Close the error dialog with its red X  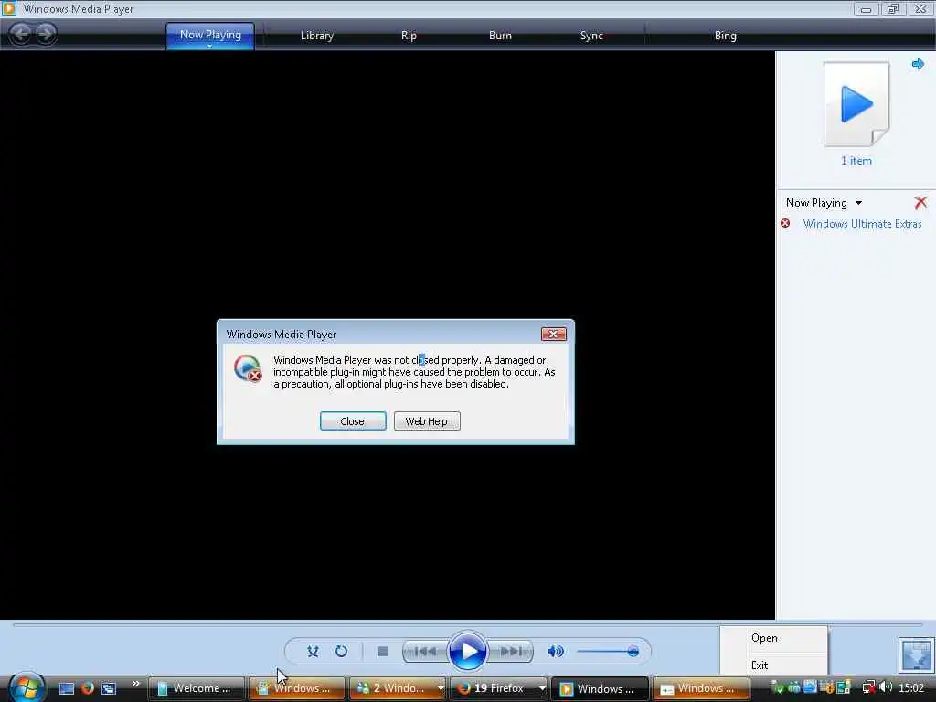553,335
